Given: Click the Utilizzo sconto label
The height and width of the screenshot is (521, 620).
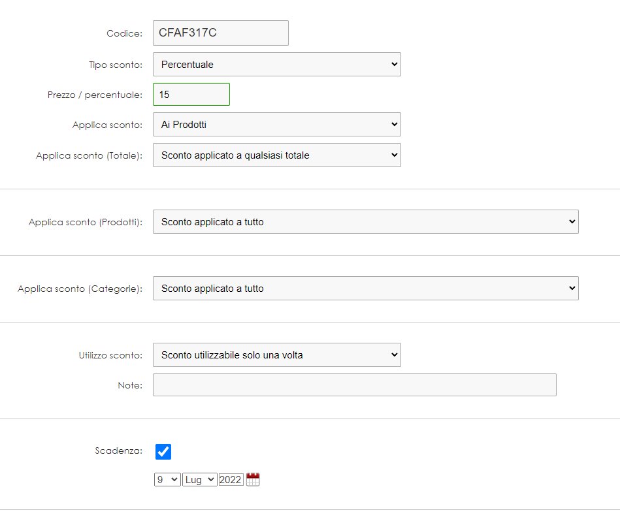Looking at the screenshot, I should (x=110, y=355).
